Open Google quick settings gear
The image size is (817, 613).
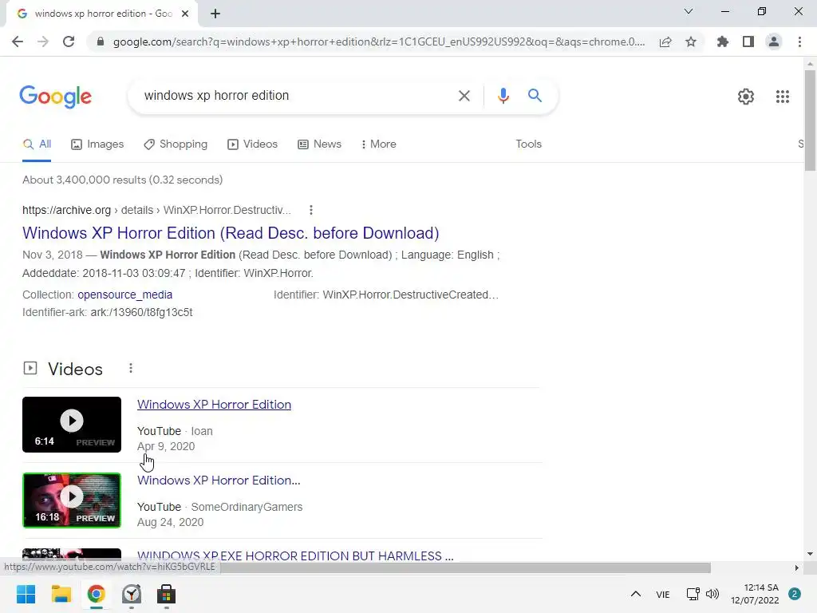[x=746, y=97]
